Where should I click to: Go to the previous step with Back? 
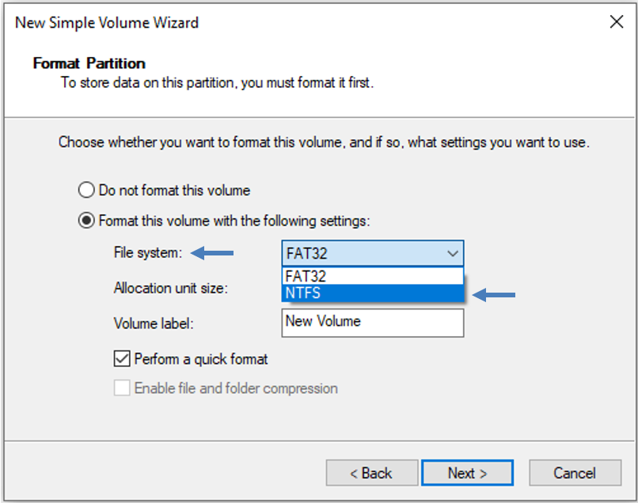point(371,473)
